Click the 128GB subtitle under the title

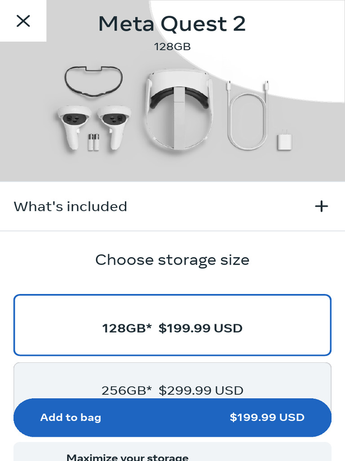coord(172,46)
